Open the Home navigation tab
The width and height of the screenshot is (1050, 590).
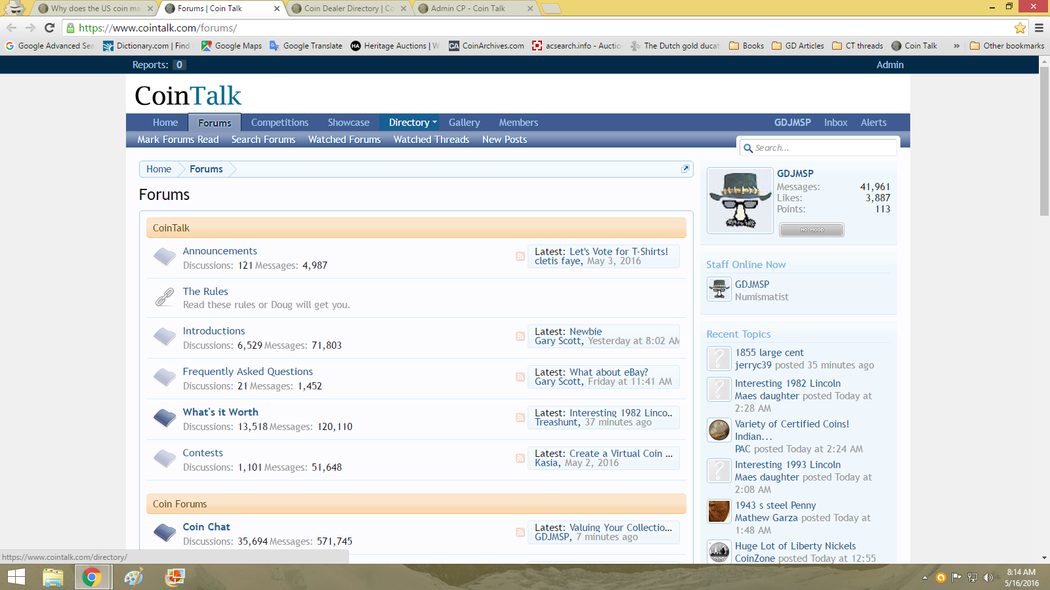tap(165, 123)
